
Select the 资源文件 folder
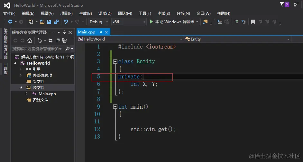point(41,100)
